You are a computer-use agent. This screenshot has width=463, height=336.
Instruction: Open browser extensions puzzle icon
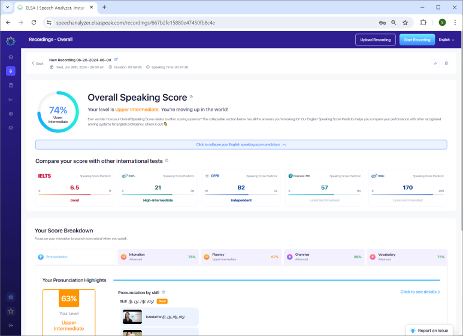(423, 22)
